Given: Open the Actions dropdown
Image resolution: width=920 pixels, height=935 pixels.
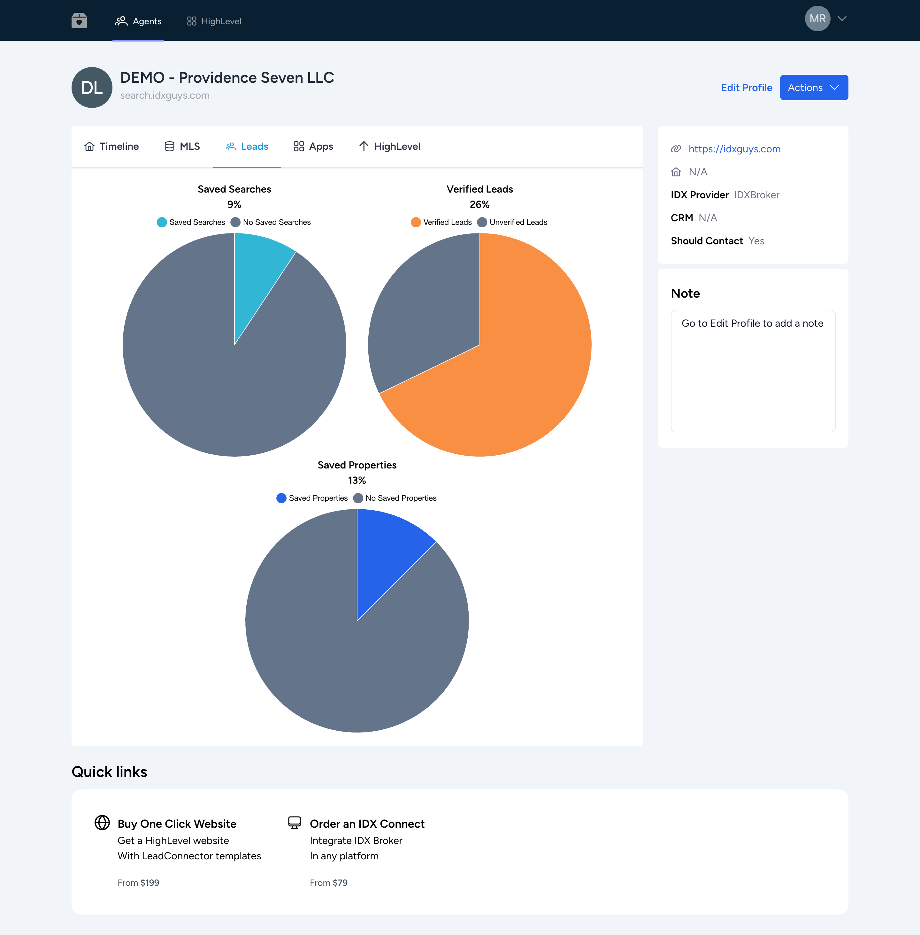Looking at the screenshot, I should click(x=814, y=87).
